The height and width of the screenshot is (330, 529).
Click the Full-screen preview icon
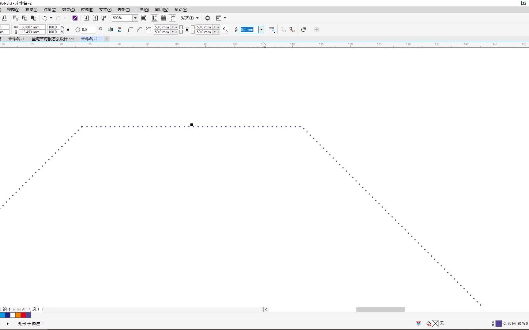[x=143, y=18]
